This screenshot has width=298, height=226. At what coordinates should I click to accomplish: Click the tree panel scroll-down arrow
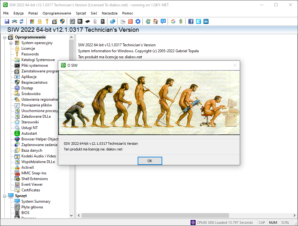click(x=72, y=216)
